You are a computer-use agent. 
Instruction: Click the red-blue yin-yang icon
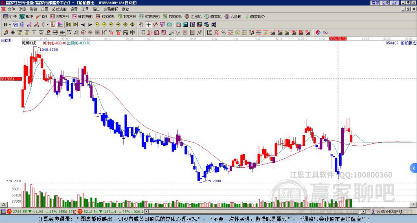tap(318, 33)
